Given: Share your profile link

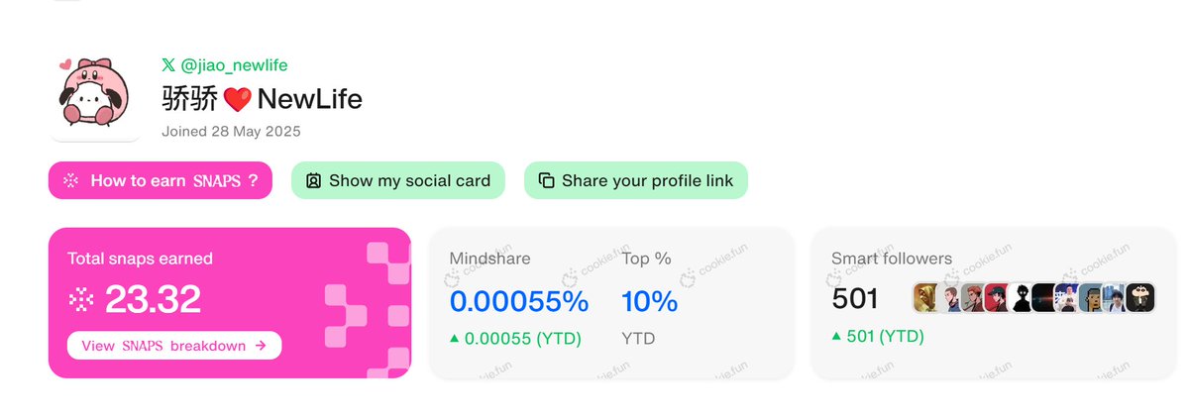Looking at the screenshot, I should click(636, 180).
